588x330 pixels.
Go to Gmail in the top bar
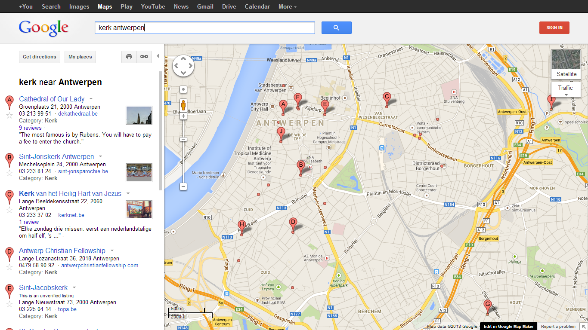tap(205, 6)
